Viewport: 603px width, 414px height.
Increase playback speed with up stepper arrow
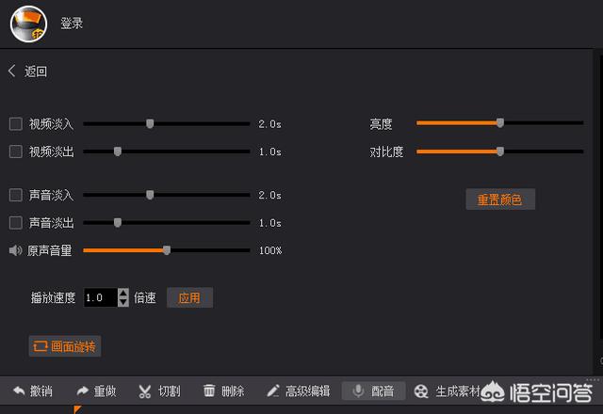(123, 293)
